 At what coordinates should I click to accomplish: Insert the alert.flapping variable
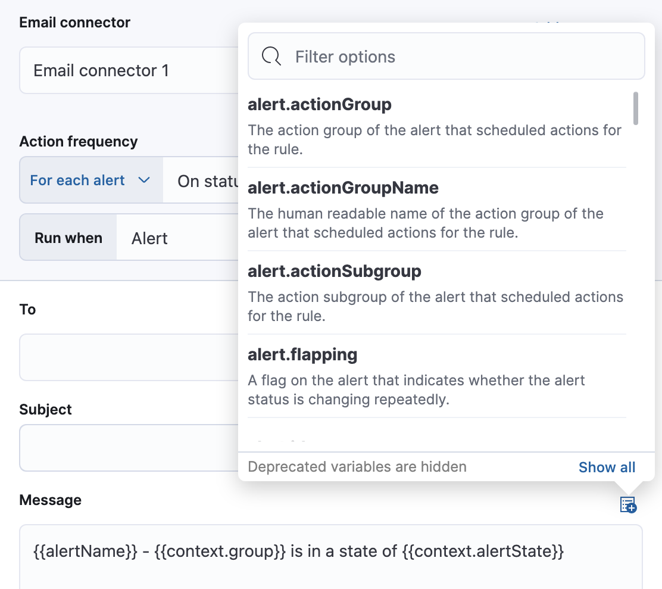302,355
